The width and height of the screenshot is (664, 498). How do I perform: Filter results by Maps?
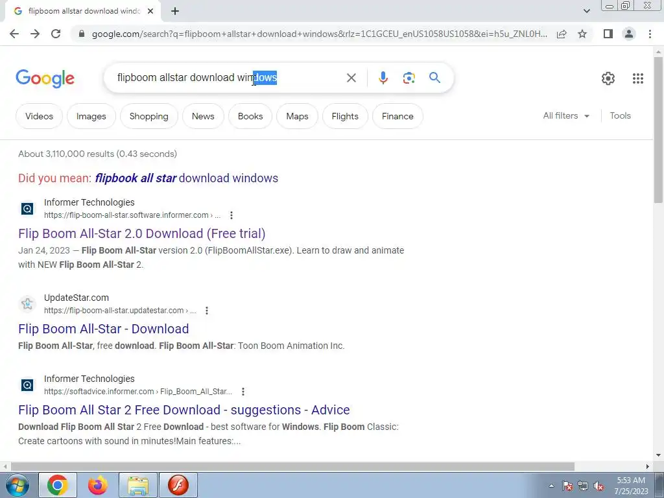[x=297, y=116]
